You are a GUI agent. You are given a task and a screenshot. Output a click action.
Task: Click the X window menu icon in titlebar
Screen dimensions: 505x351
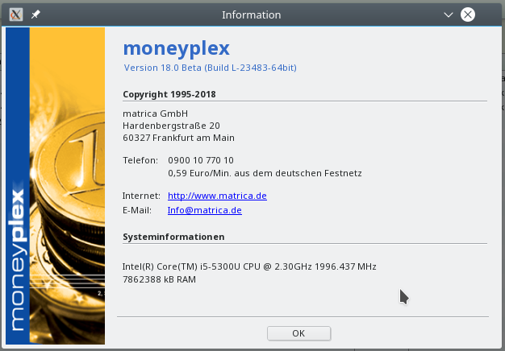(16, 14)
